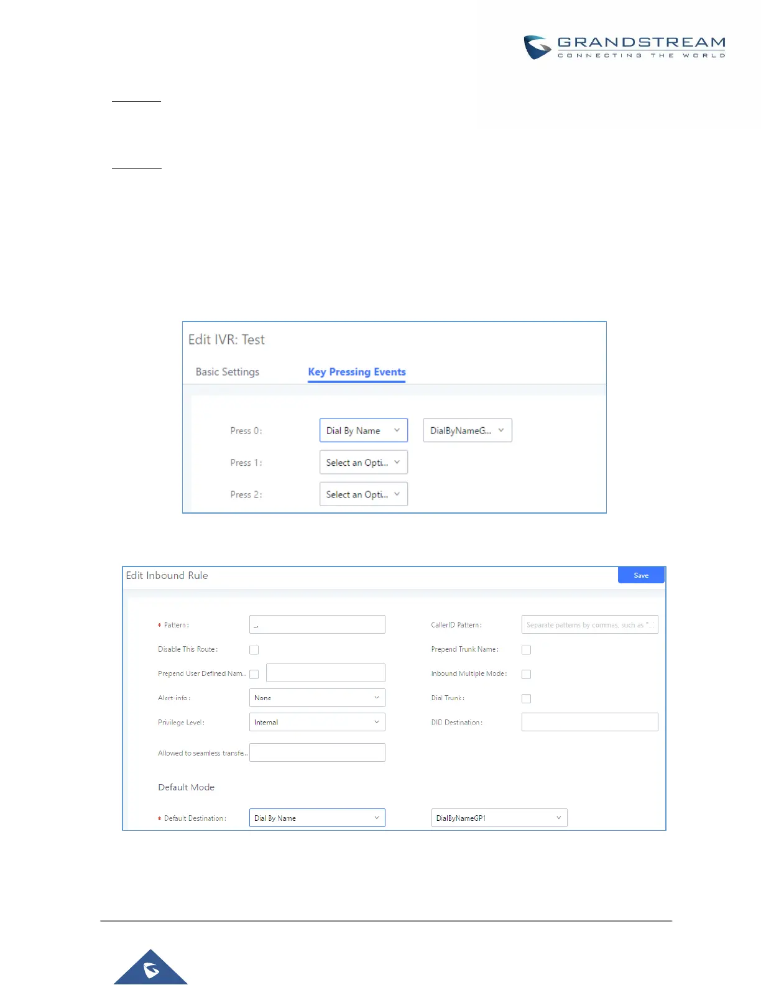This screenshot has height=985, width=761.
Task: Tick the Disable This Route checkbox
Action: [x=254, y=650]
